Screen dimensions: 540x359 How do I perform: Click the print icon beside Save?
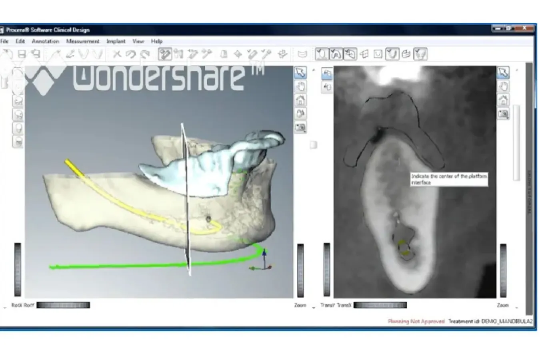coord(36,54)
